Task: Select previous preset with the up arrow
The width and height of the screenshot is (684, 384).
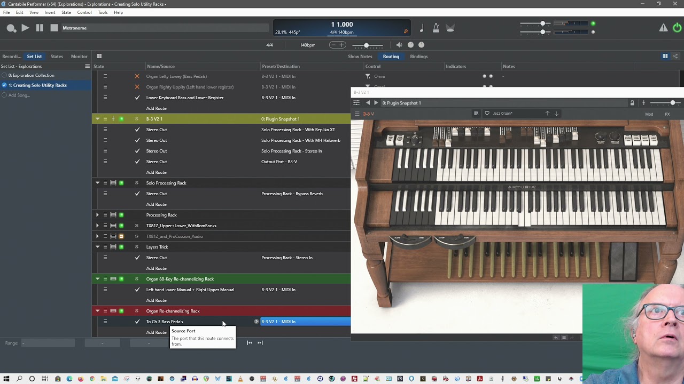Action: [x=547, y=114]
